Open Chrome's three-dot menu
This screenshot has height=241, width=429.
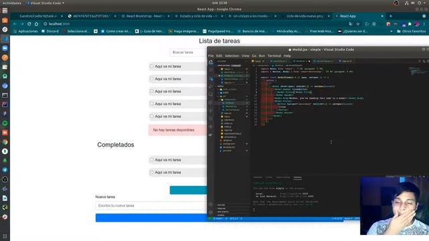coord(424,24)
